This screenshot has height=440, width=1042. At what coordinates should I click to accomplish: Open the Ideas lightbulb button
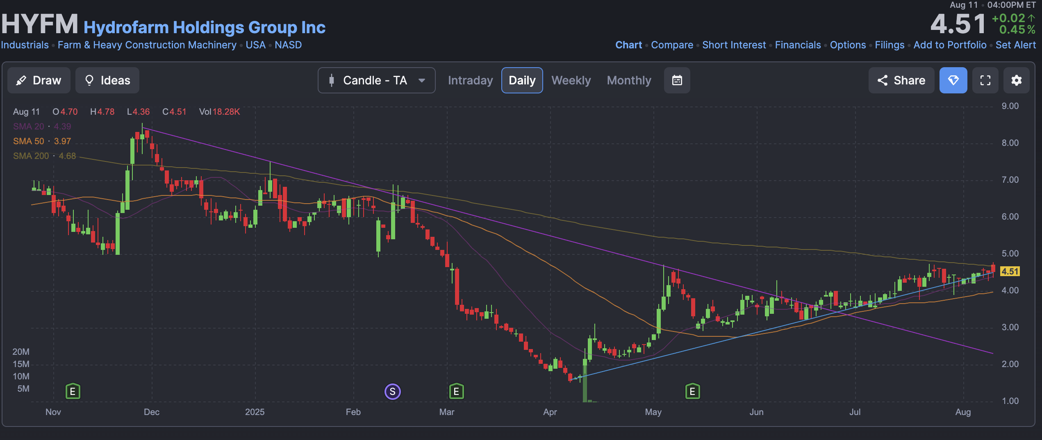107,80
